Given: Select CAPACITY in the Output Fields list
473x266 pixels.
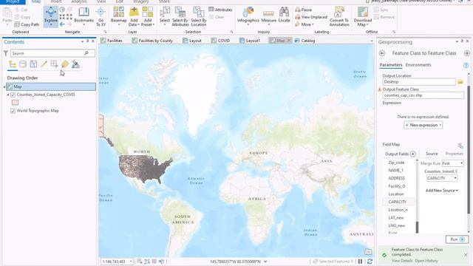Looking at the screenshot, I should point(398,202).
